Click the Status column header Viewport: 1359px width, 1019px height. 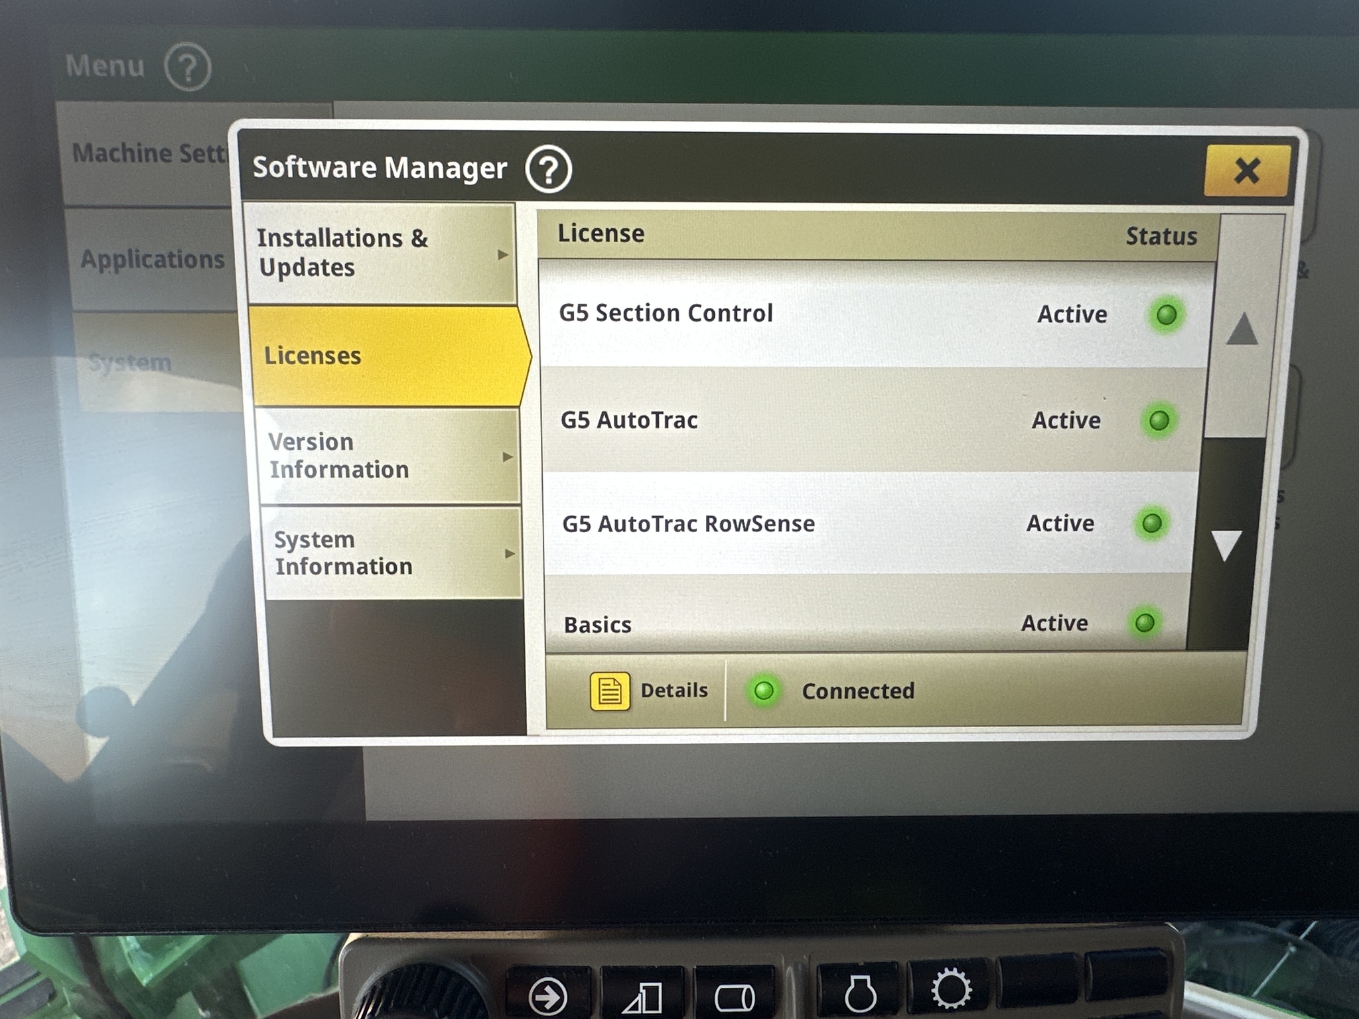1161,236
